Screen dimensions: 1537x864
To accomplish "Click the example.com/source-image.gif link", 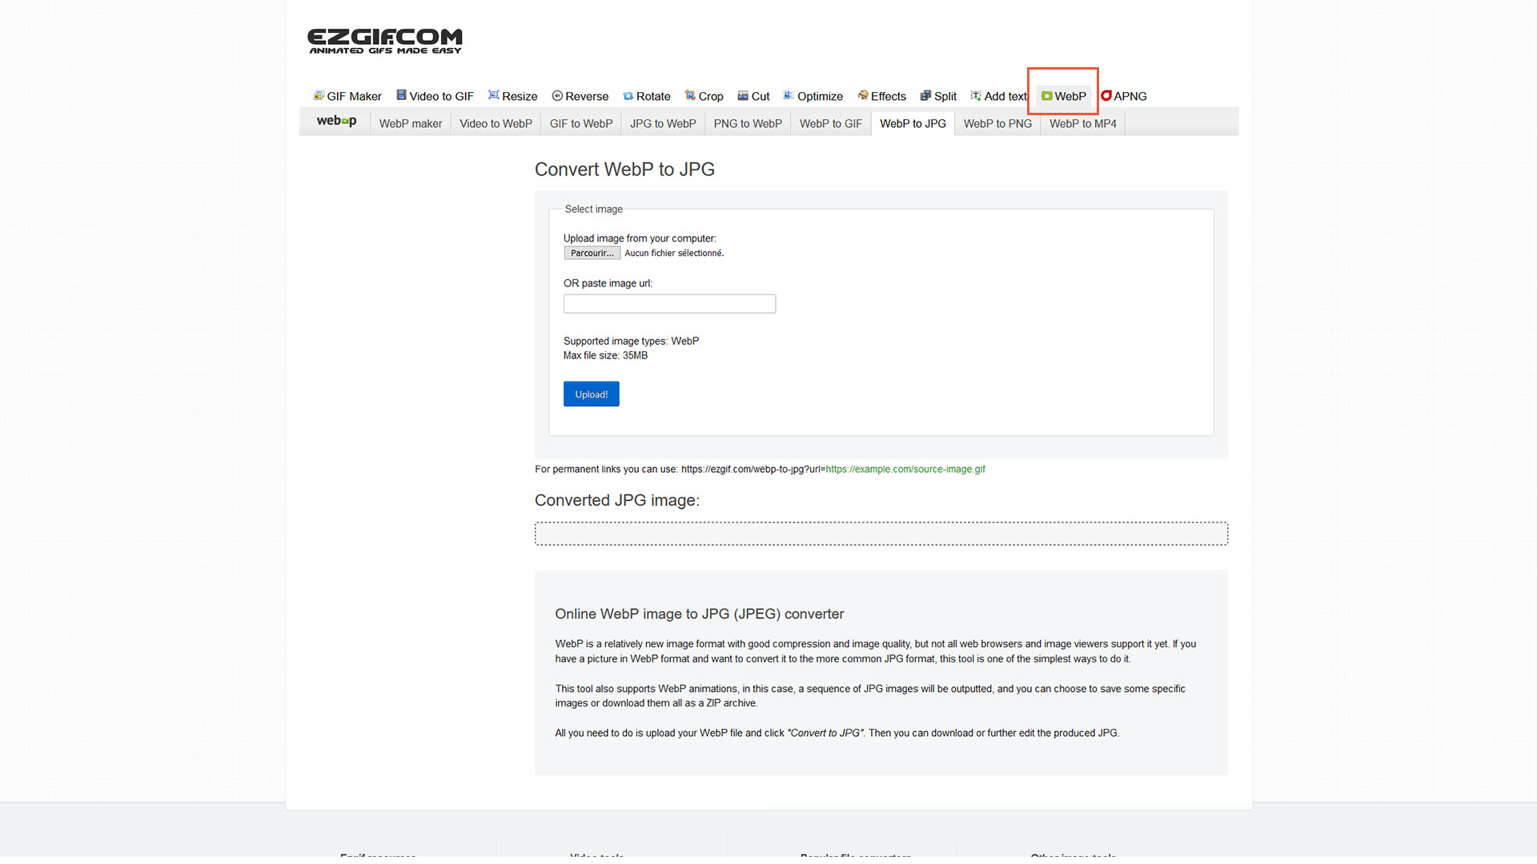I will 905,470.
